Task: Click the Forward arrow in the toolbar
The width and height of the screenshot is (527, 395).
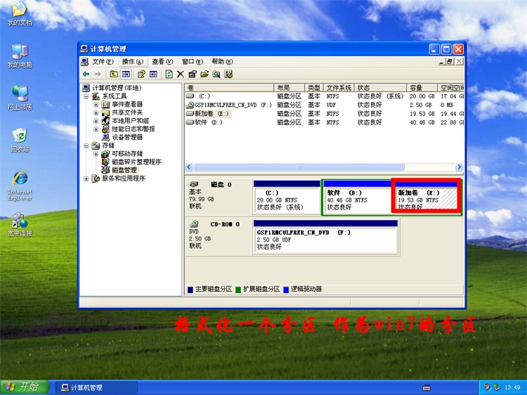Action: pyautogui.click(x=98, y=74)
